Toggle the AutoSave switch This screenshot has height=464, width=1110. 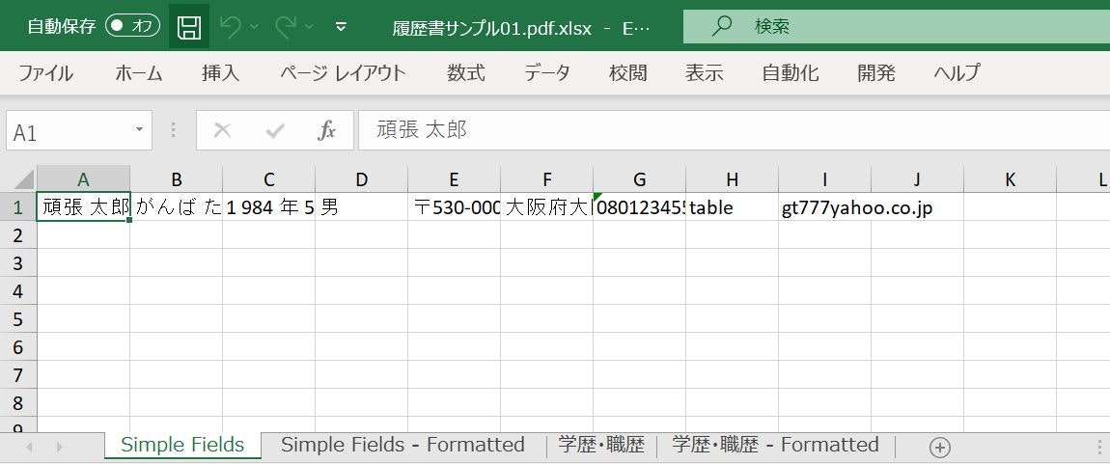132,27
